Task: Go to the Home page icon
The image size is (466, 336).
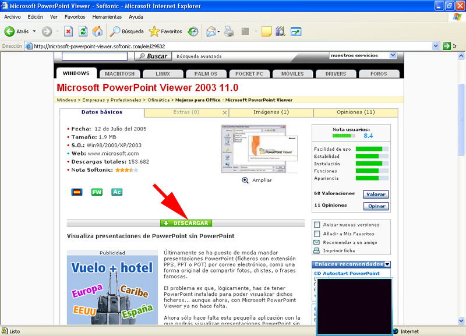Action: [x=97, y=31]
